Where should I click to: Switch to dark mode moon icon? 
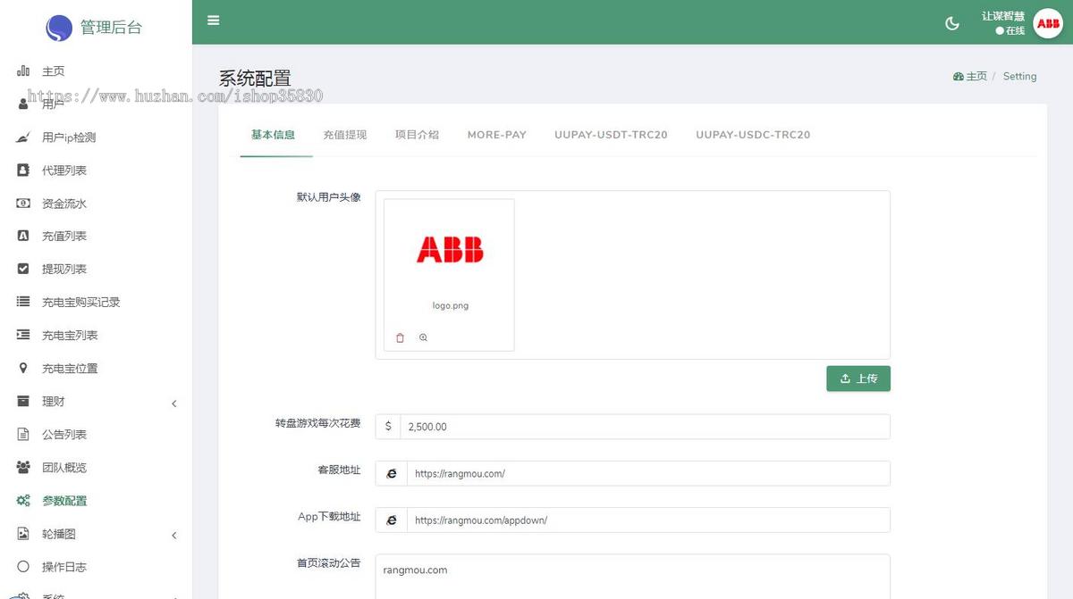tap(952, 23)
